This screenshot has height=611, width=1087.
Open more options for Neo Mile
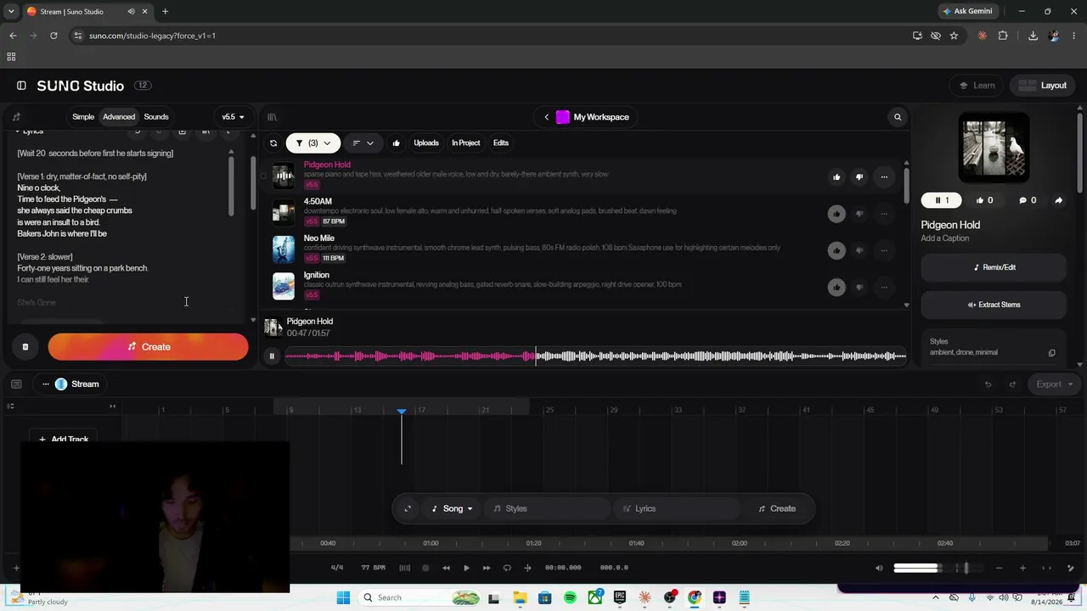click(x=884, y=250)
